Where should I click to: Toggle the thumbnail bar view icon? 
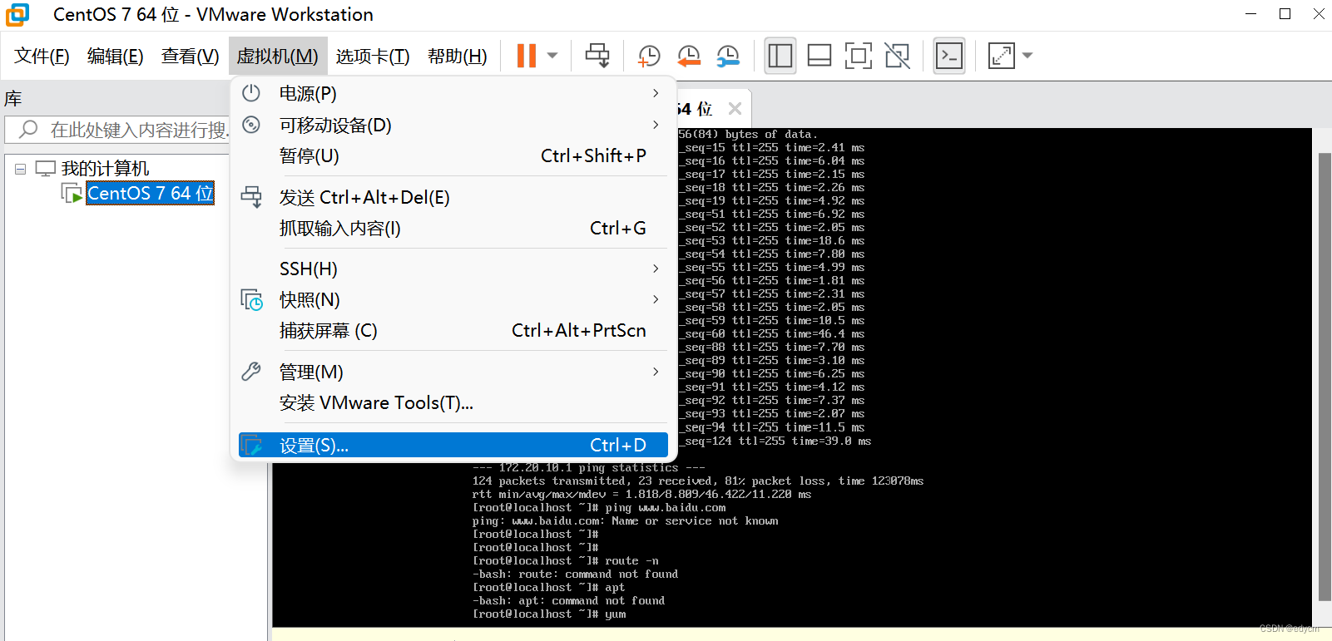tap(820, 56)
